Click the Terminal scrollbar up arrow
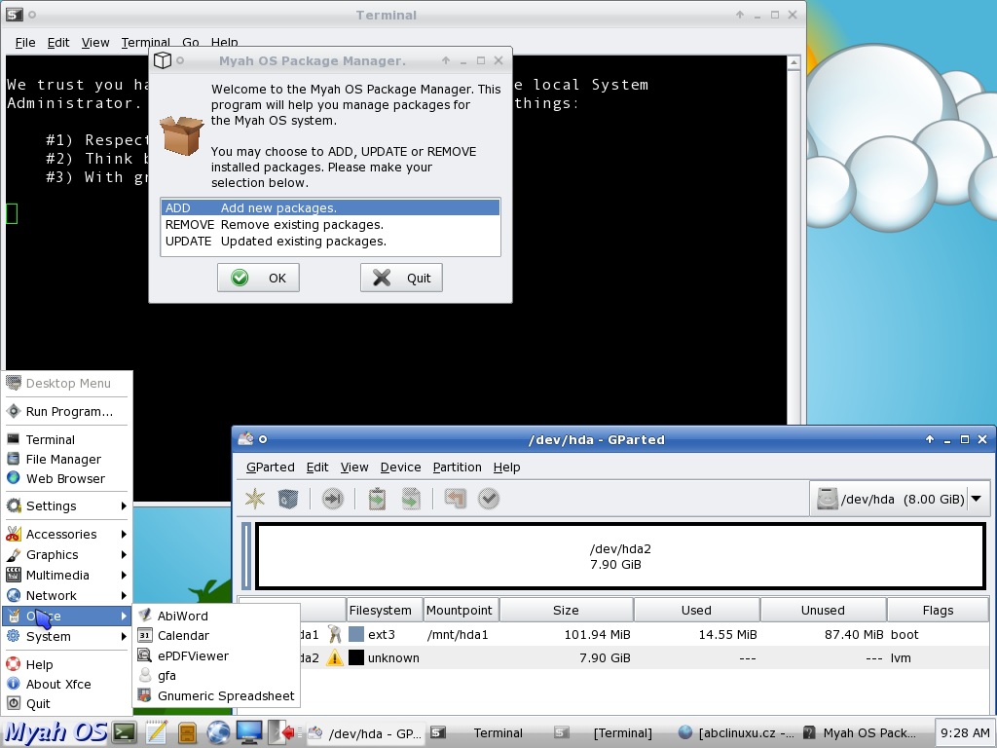997x748 pixels. [794, 63]
